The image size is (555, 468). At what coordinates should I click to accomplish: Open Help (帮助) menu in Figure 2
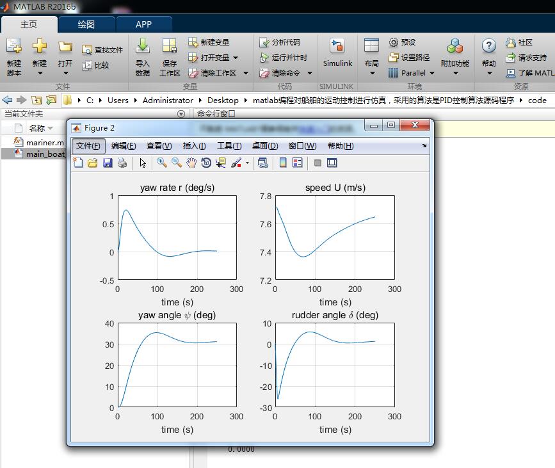coord(341,146)
